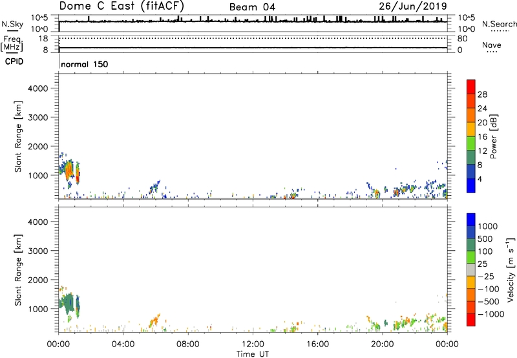Click the 'Dome C East (fitACF)' plot title
Viewport: 517px width, 358px height.
[121, 6]
